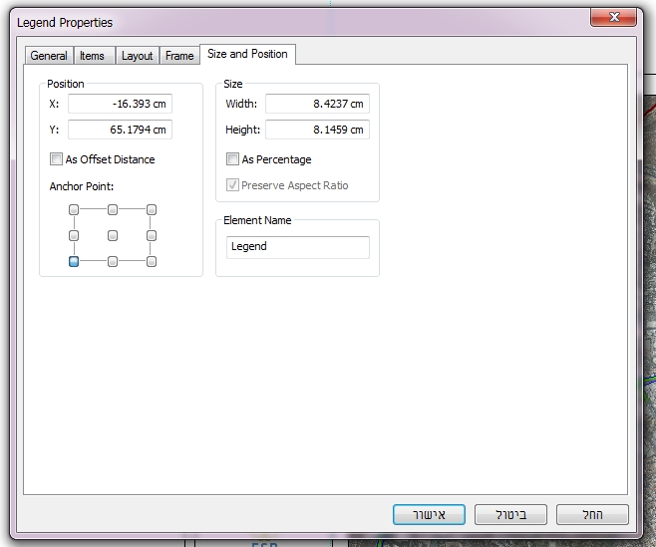Viewport: 656px width, 547px height.
Task: Confirm with the אישור (OK) button
Action: [429, 514]
